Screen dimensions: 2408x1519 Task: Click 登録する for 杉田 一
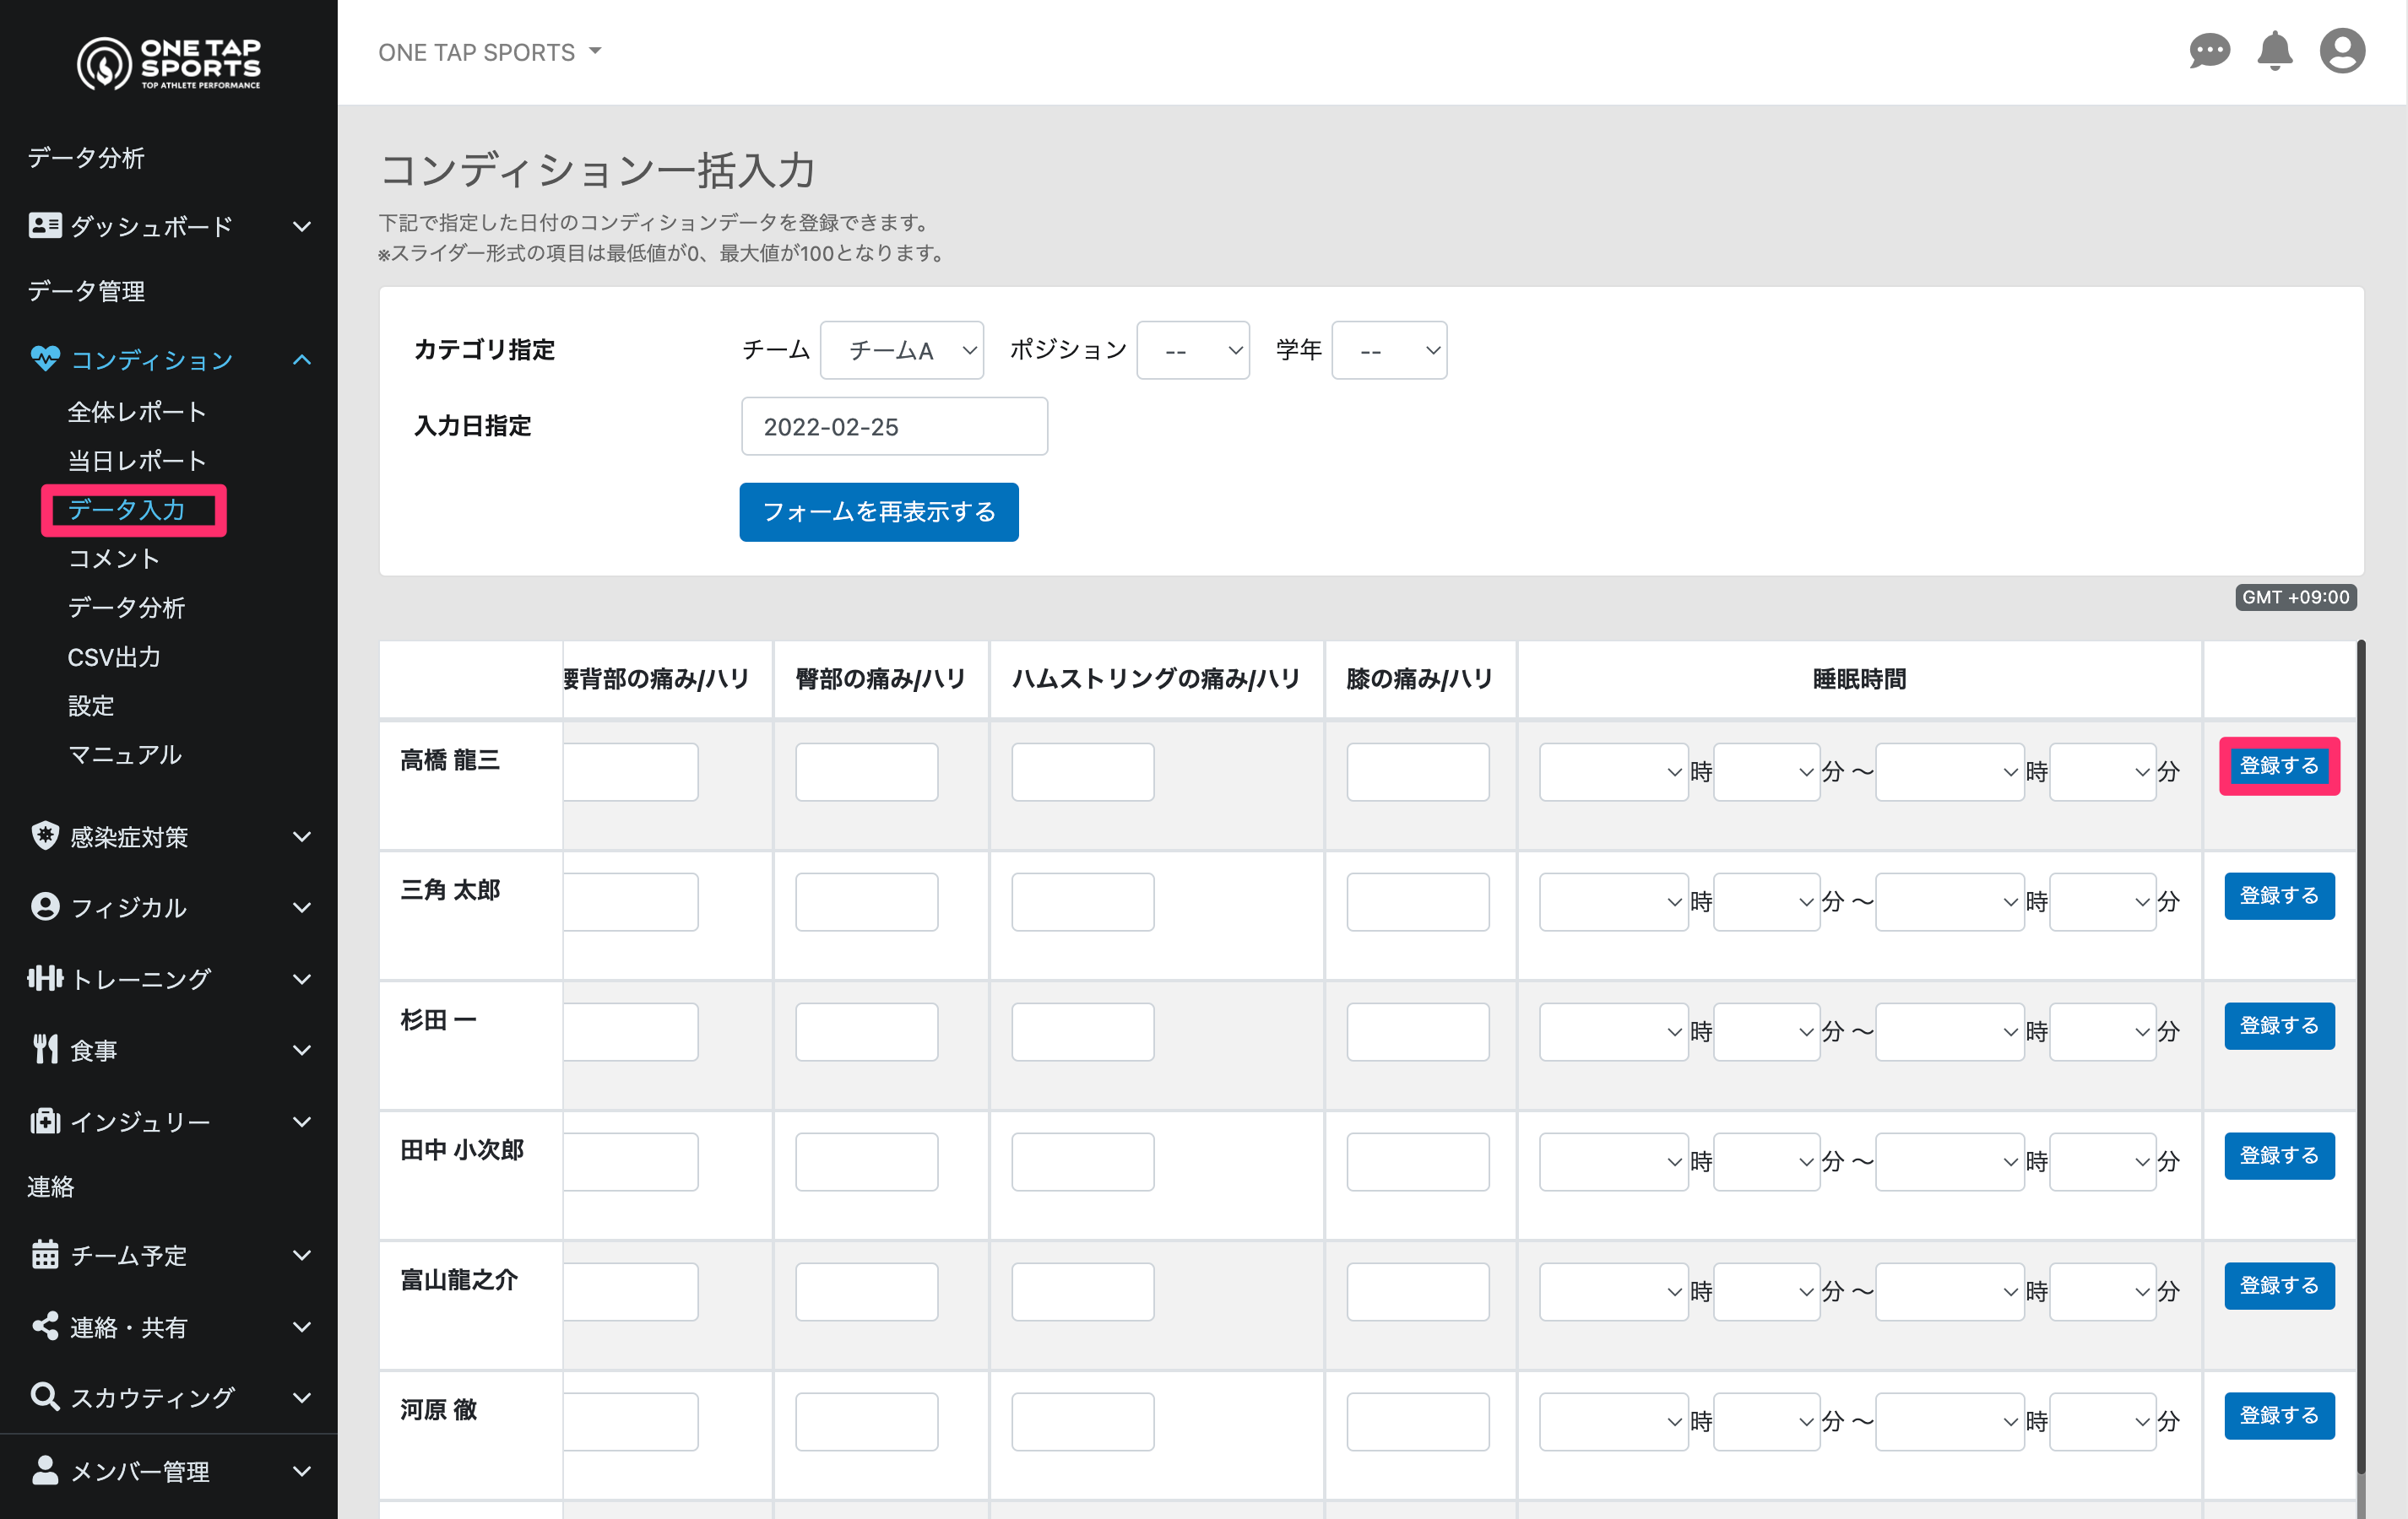(2279, 1025)
